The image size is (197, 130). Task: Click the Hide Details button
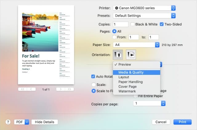pyautogui.click(x=45, y=122)
